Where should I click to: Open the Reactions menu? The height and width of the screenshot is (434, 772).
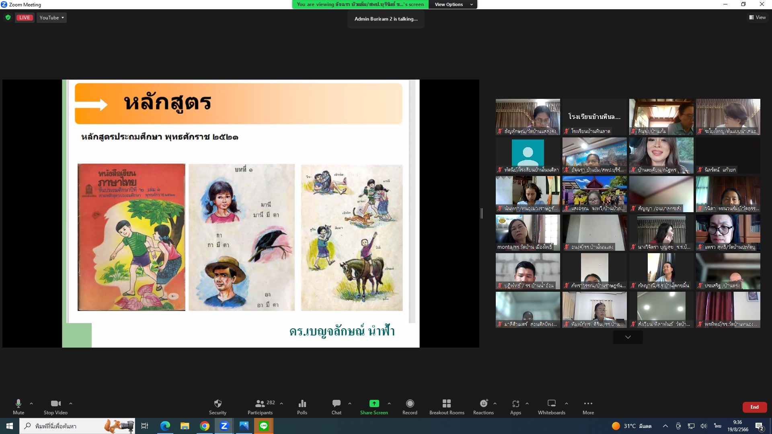[483, 407]
